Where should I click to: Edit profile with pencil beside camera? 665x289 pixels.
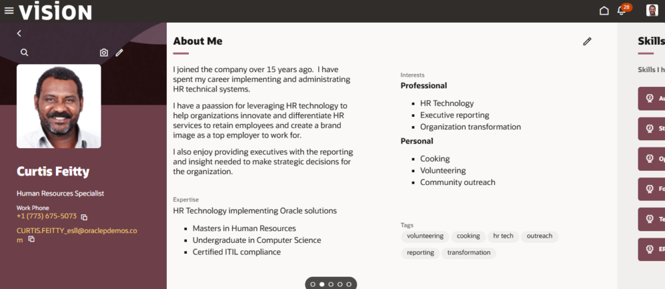coord(119,53)
